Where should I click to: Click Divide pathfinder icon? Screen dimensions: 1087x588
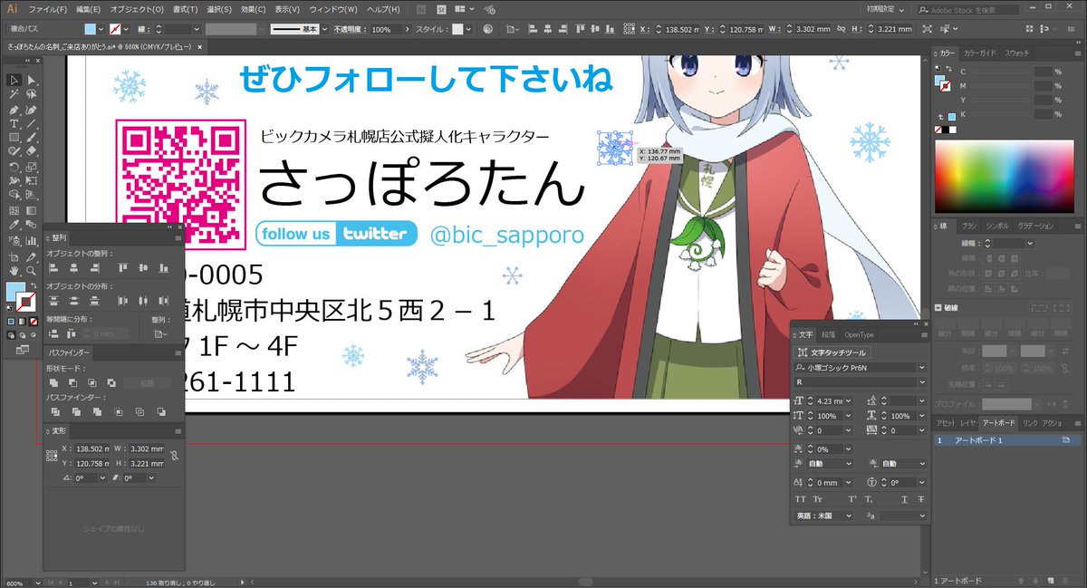click(55, 411)
